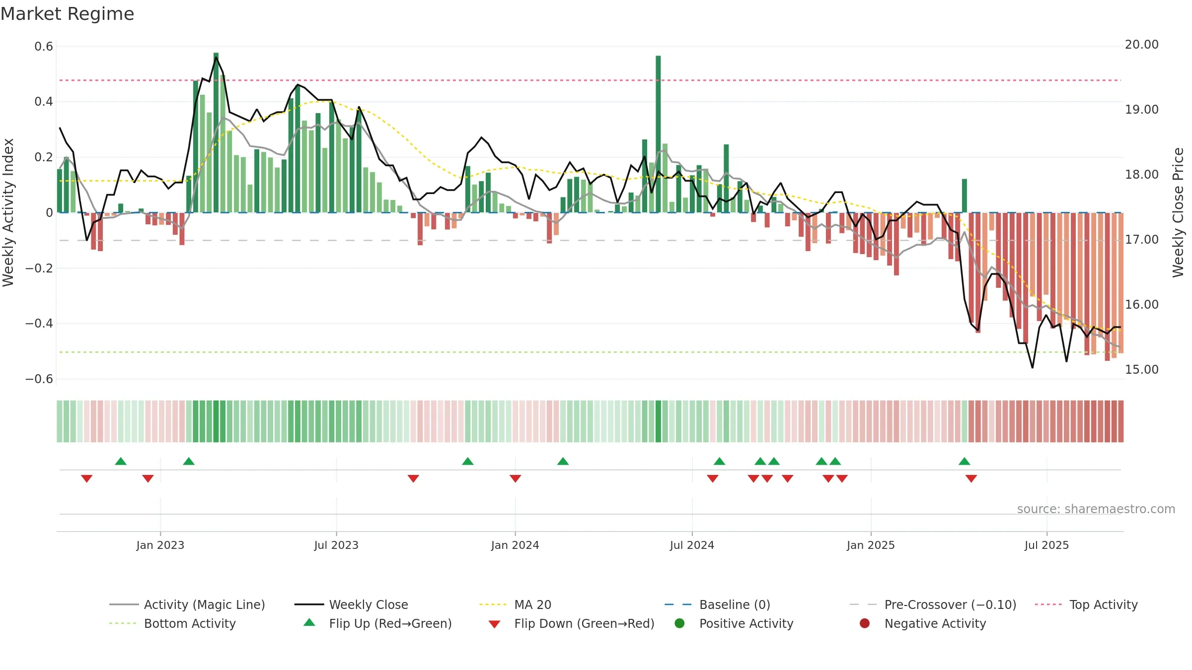1192x670 pixels.
Task: Click the Jan 2023 x-axis label
Action: coord(160,545)
